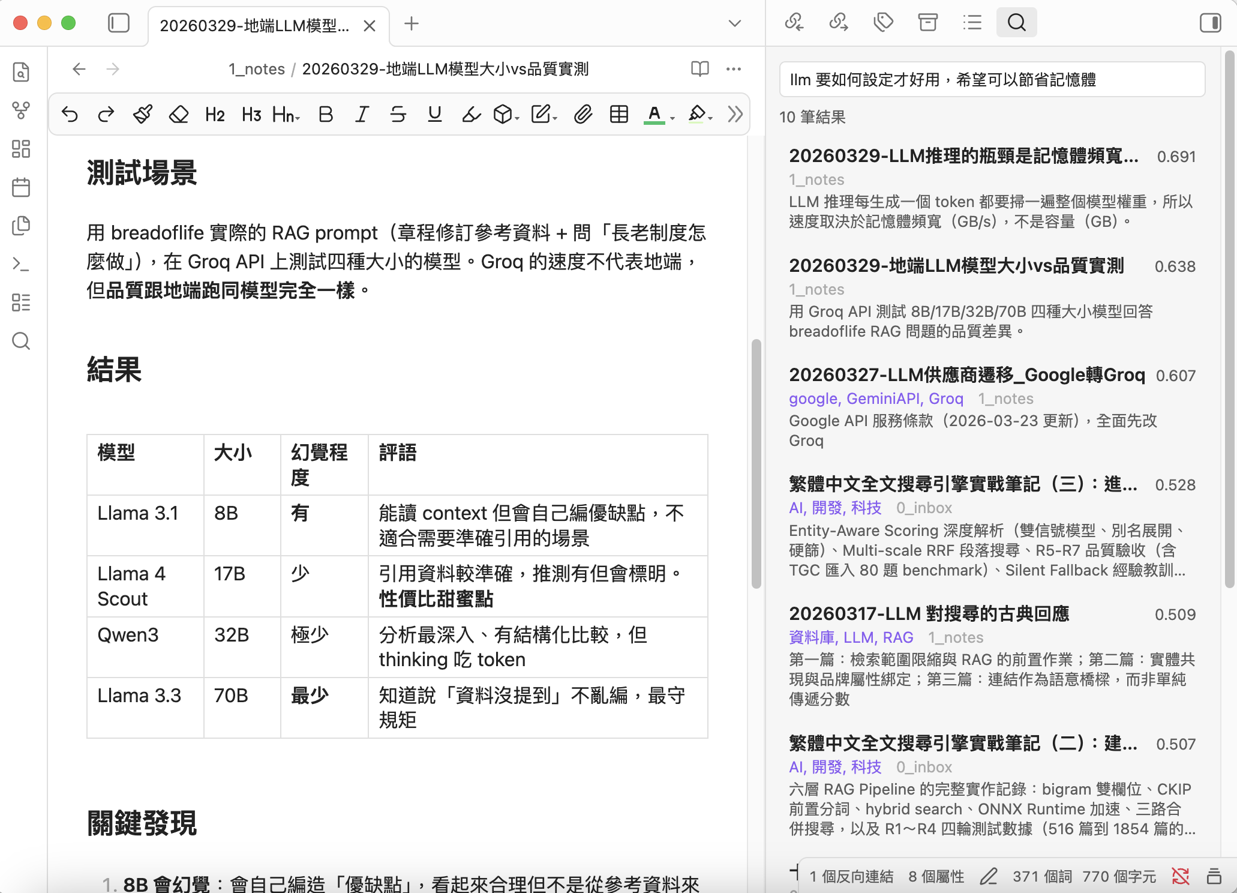Switch to reading view with book icon

tap(699, 69)
